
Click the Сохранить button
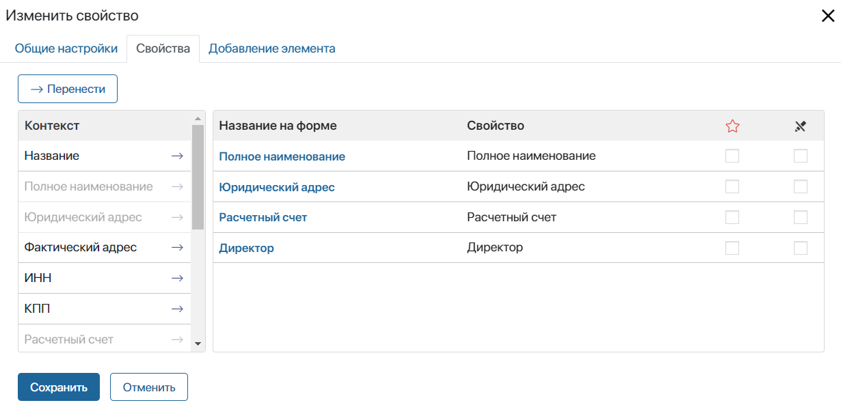59,387
